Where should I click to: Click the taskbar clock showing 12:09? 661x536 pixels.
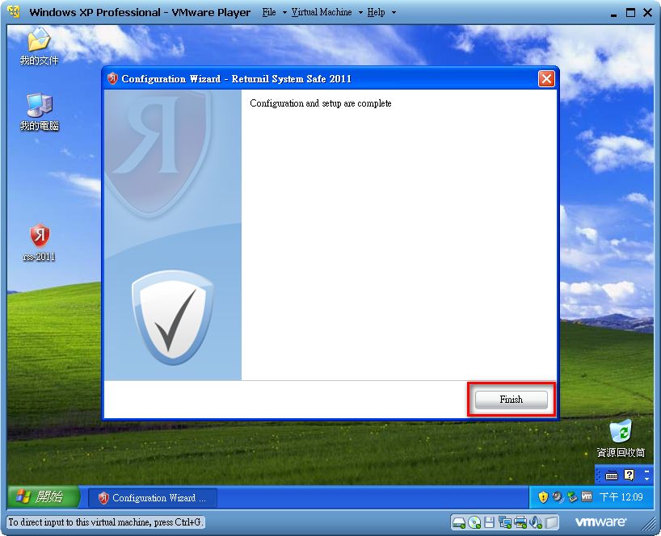tap(621, 497)
